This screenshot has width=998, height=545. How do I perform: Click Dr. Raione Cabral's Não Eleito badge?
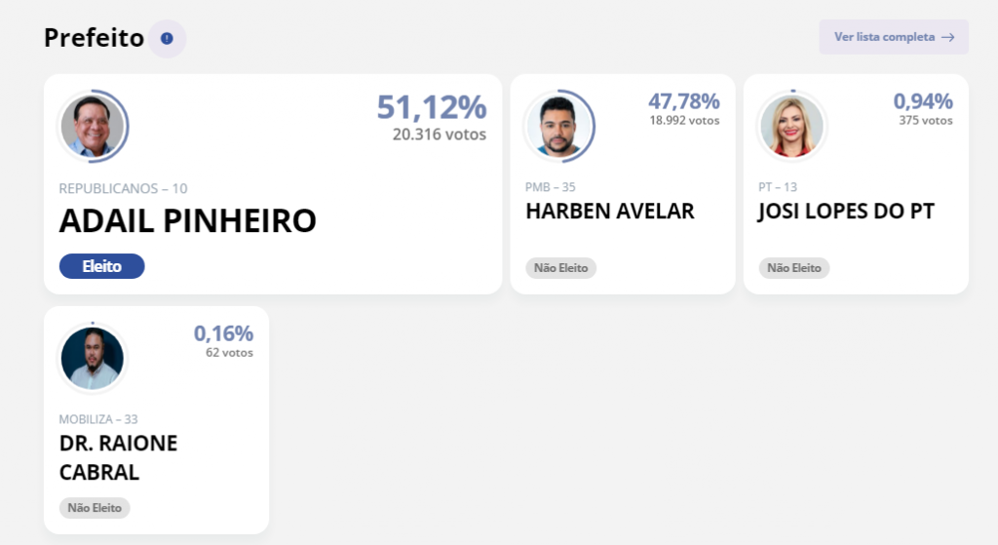pos(95,508)
